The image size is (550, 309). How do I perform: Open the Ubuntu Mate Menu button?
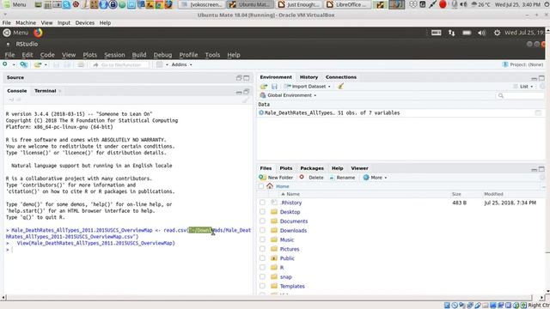tap(15, 33)
